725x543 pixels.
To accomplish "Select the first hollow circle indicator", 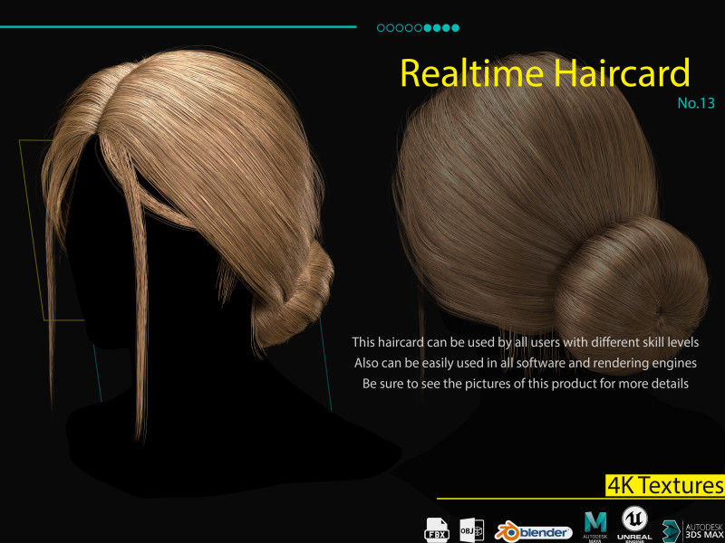I will (x=381, y=28).
